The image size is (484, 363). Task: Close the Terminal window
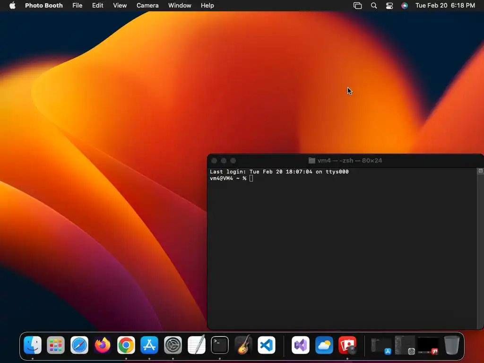pyautogui.click(x=214, y=161)
